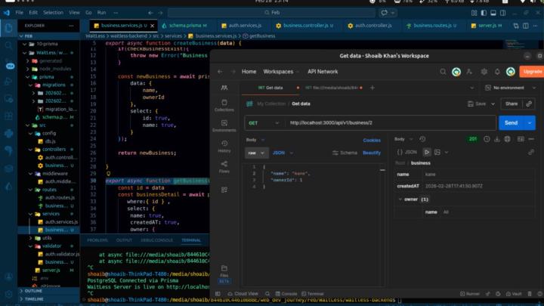This screenshot has height=306, width=544.
Task: Expand the utils folder in Explorer
Action: (x=31, y=238)
